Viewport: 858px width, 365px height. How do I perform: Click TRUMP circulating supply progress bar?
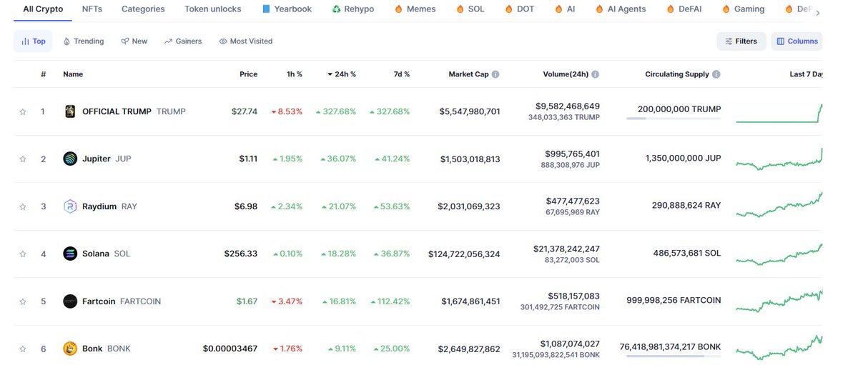pyautogui.click(x=674, y=119)
